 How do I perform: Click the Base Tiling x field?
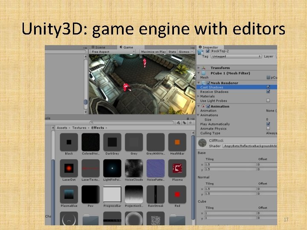click(x=230, y=164)
